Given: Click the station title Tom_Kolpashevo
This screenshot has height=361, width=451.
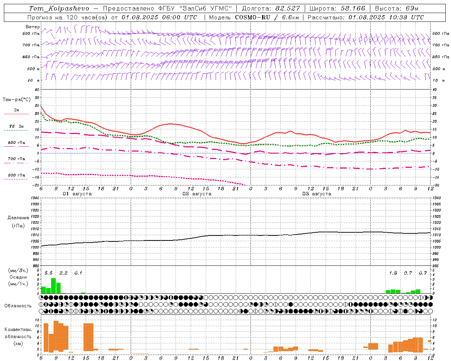Looking at the screenshot, I should [x=59, y=8].
